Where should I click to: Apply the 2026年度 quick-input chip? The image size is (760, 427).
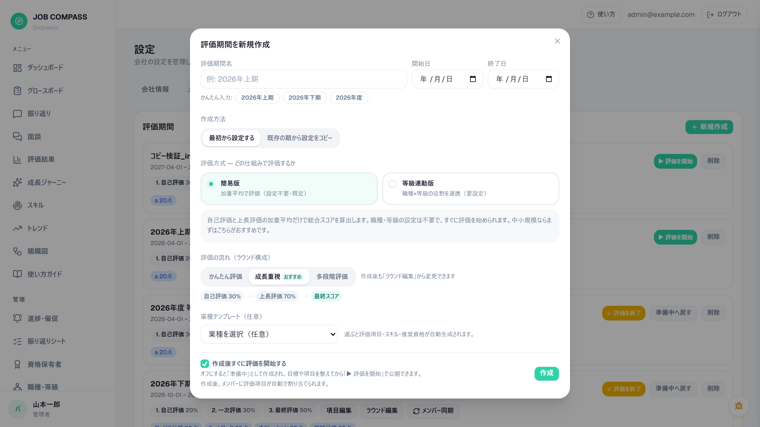[x=349, y=98]
